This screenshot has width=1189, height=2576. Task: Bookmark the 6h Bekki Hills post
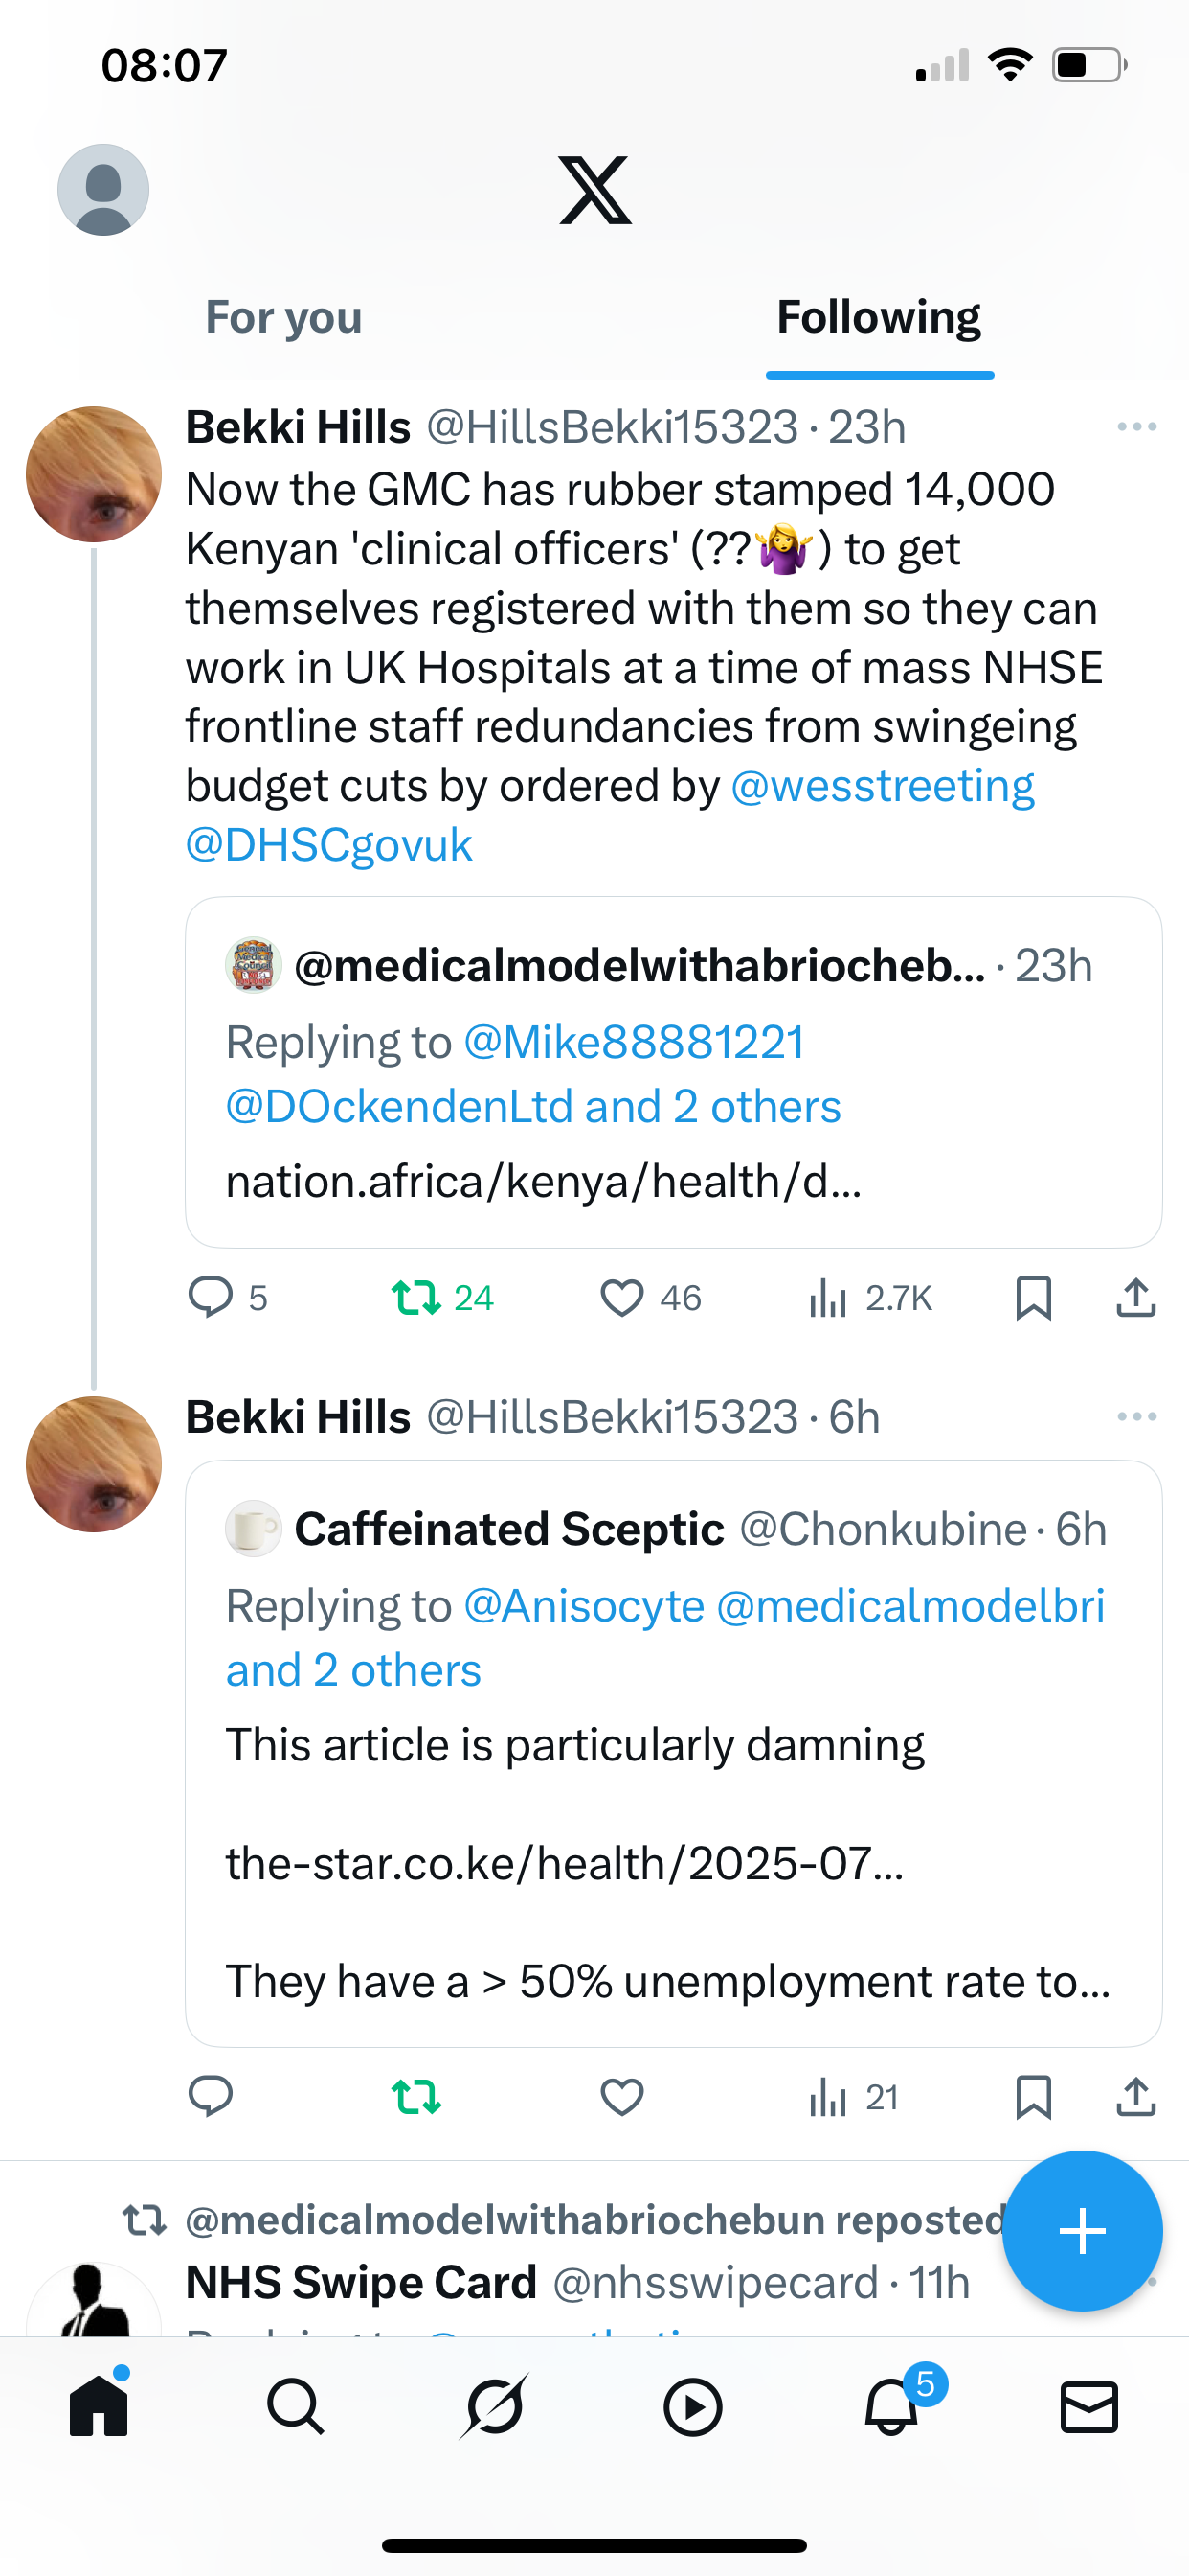coord(1033,2097)
